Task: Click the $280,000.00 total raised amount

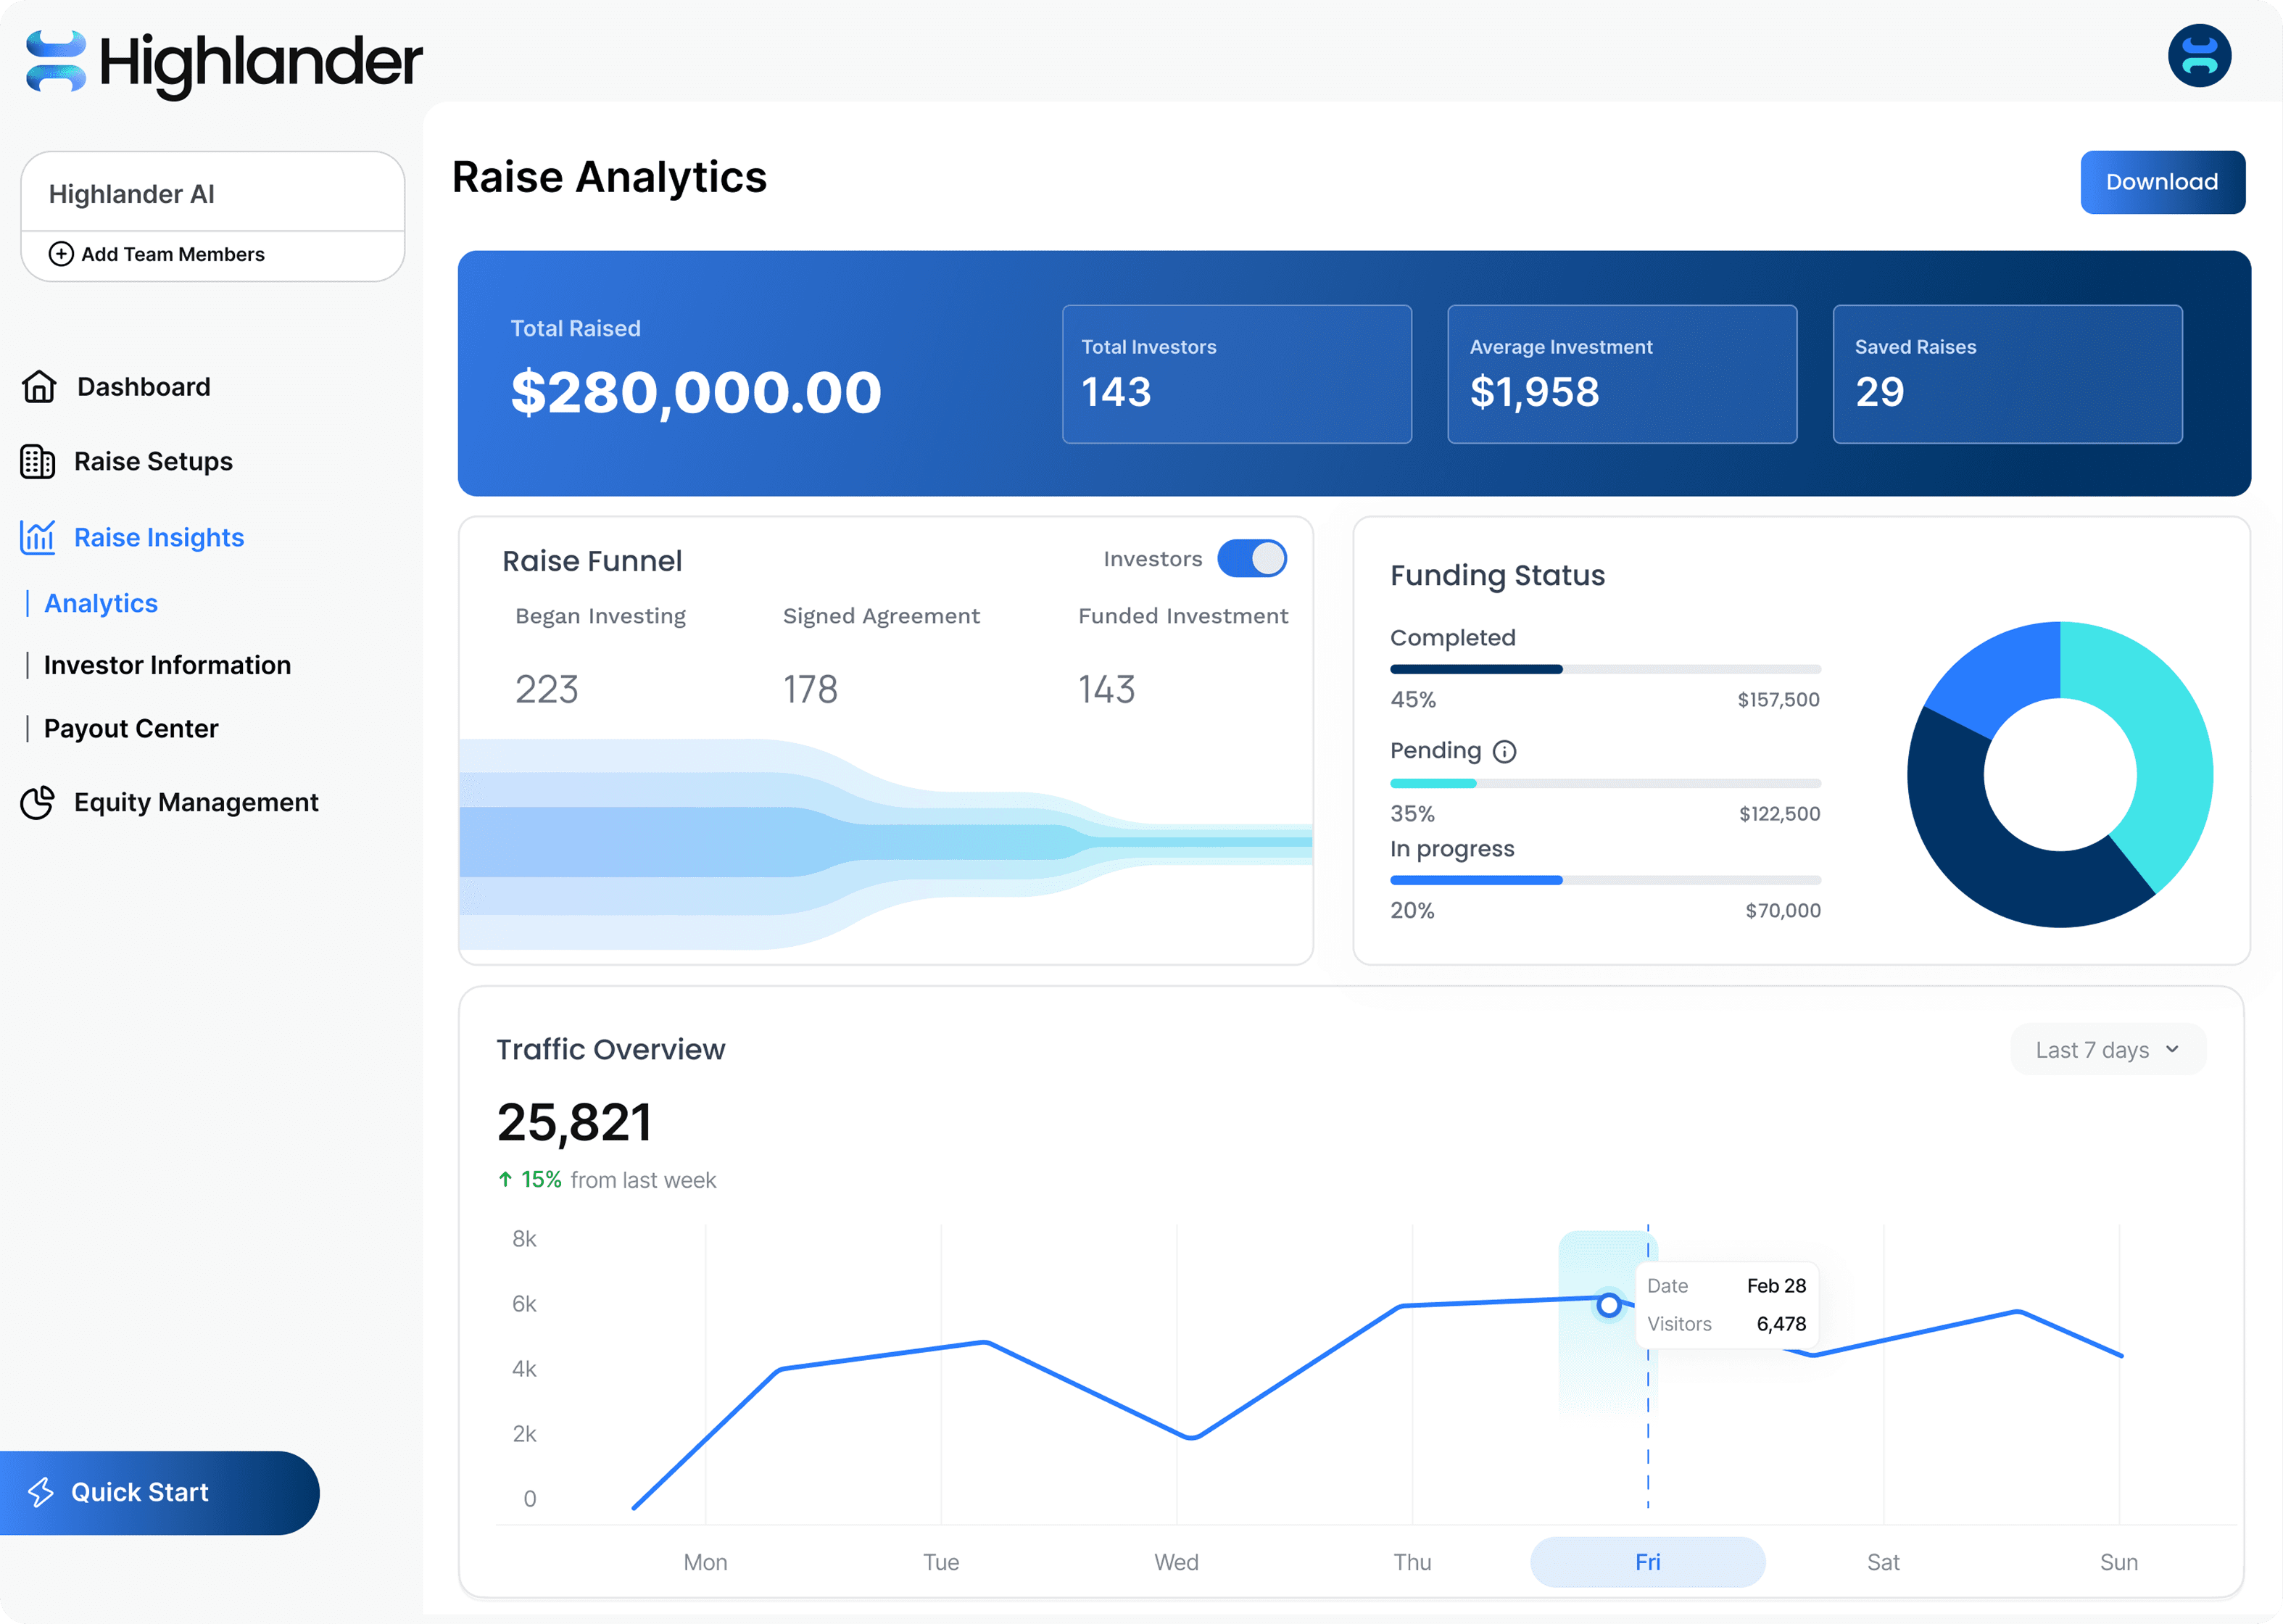Action: pos(696,392)
